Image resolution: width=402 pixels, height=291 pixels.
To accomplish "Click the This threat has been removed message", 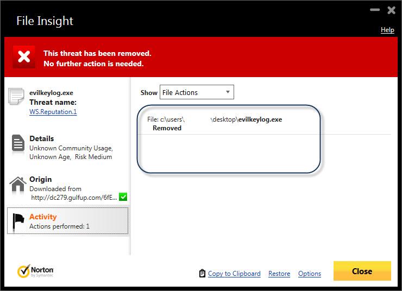I will [97, 53].
